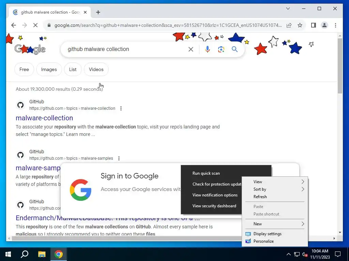
Task: Stop loading the page with X button
Action: (x=35, y=25)
